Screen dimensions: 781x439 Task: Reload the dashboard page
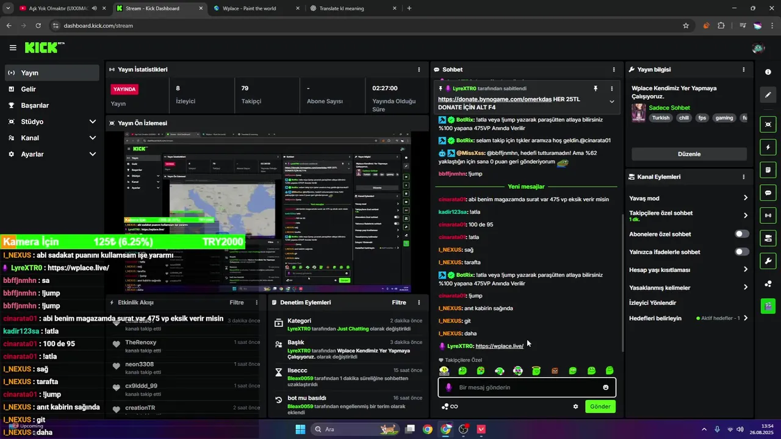38,26
